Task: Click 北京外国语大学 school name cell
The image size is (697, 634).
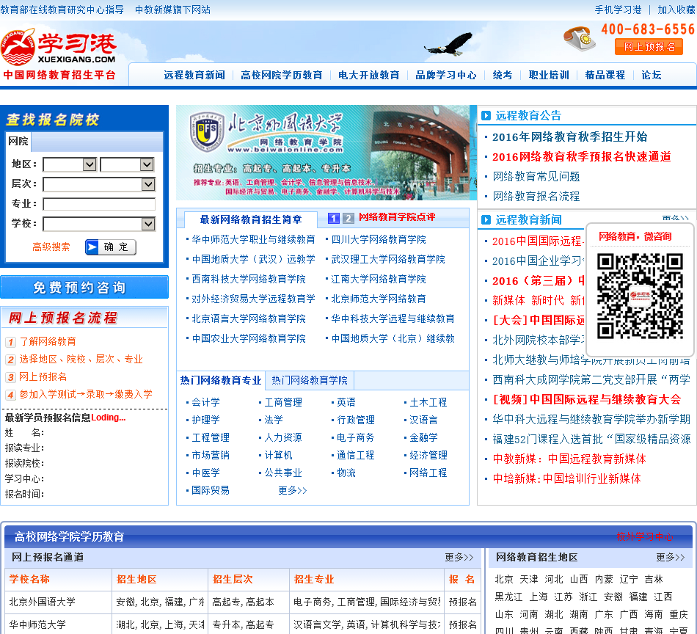Action: point(43,602)
